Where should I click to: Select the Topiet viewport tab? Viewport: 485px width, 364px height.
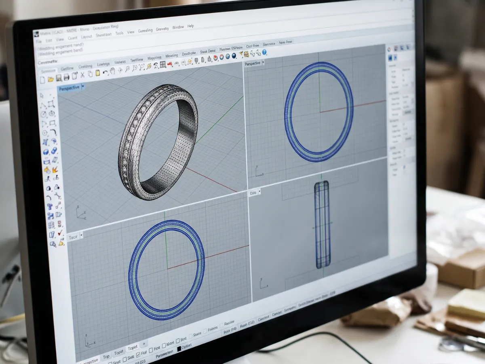pyautogui.click(x=133, y=348)
